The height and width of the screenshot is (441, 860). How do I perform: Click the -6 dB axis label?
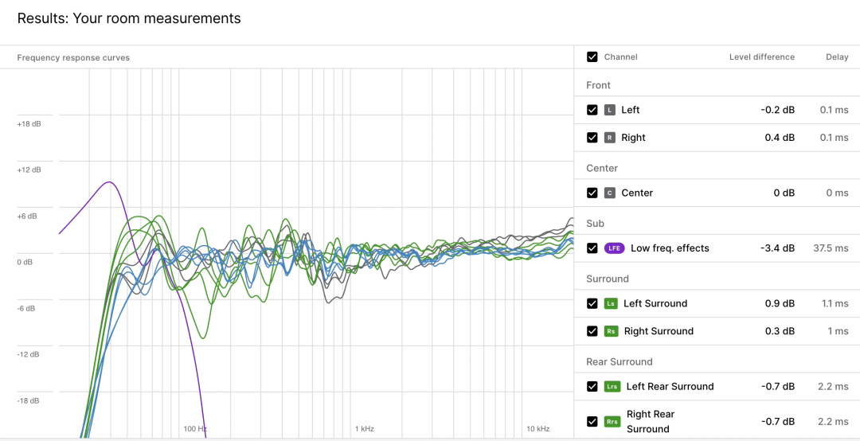[25, 308]
